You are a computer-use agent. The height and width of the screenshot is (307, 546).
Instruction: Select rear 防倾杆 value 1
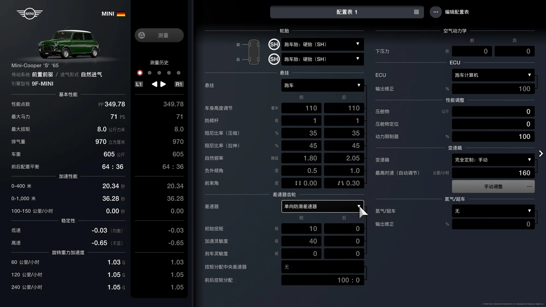click(x=344, y=121)
